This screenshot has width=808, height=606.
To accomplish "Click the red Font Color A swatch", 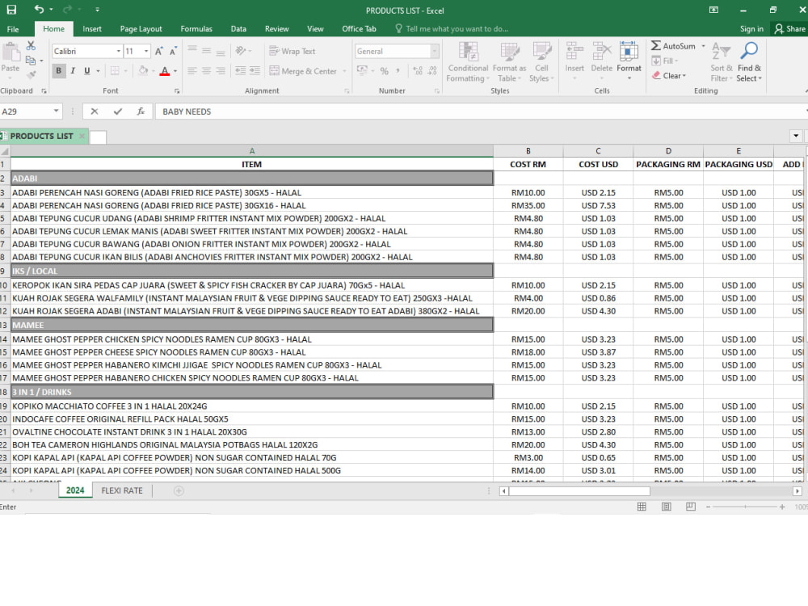I will [165, 70].
